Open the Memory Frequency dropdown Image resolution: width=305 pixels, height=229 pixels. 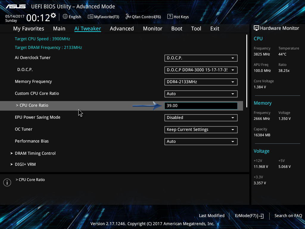coord(201,82)
